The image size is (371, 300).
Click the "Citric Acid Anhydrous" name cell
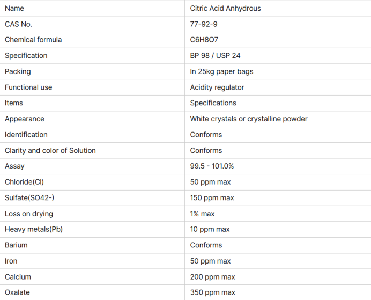(x=225, y=9)
